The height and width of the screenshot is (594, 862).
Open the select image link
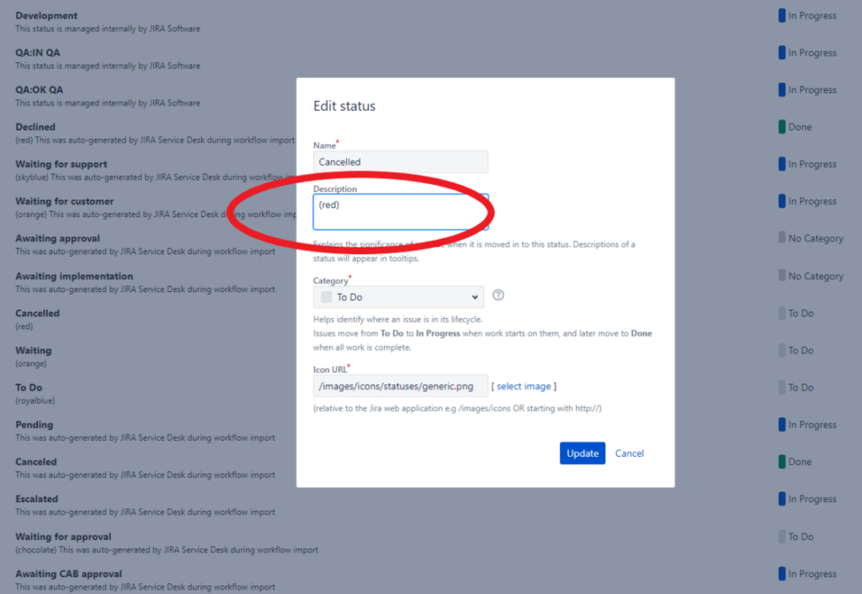[x=524, y=385]
